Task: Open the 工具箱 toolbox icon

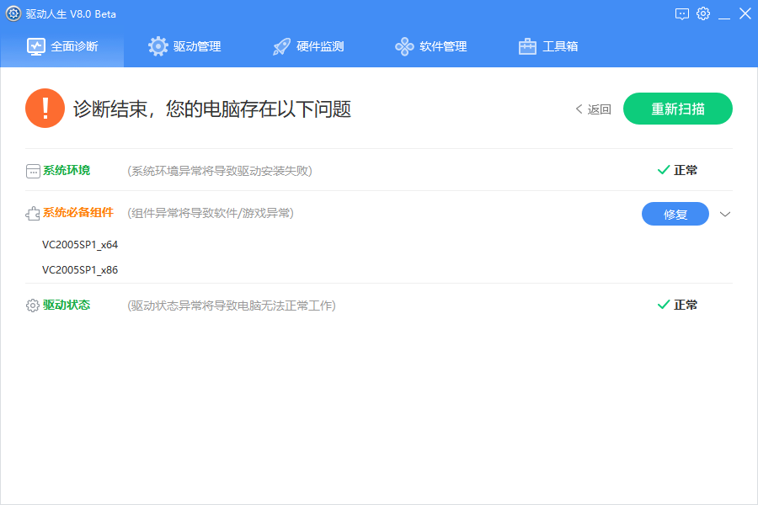Action: point(527,46)
